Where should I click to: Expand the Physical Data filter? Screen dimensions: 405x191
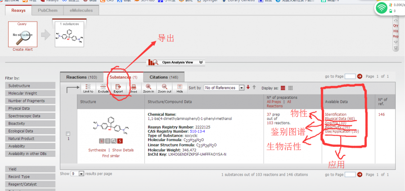[30, 108]
